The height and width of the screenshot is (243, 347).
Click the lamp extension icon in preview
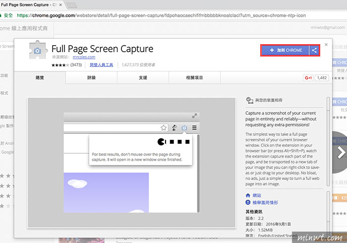(174, 127)
